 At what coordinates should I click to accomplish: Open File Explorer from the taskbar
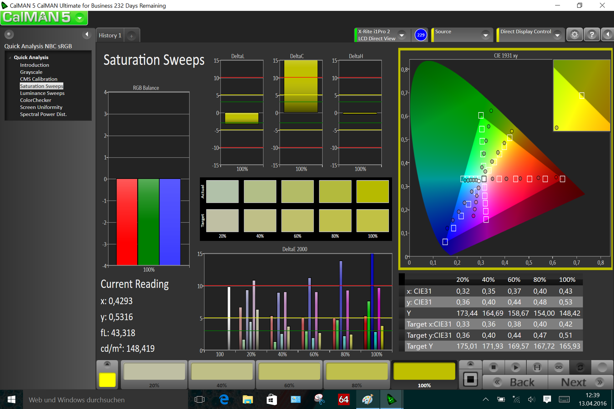[248, 399]
